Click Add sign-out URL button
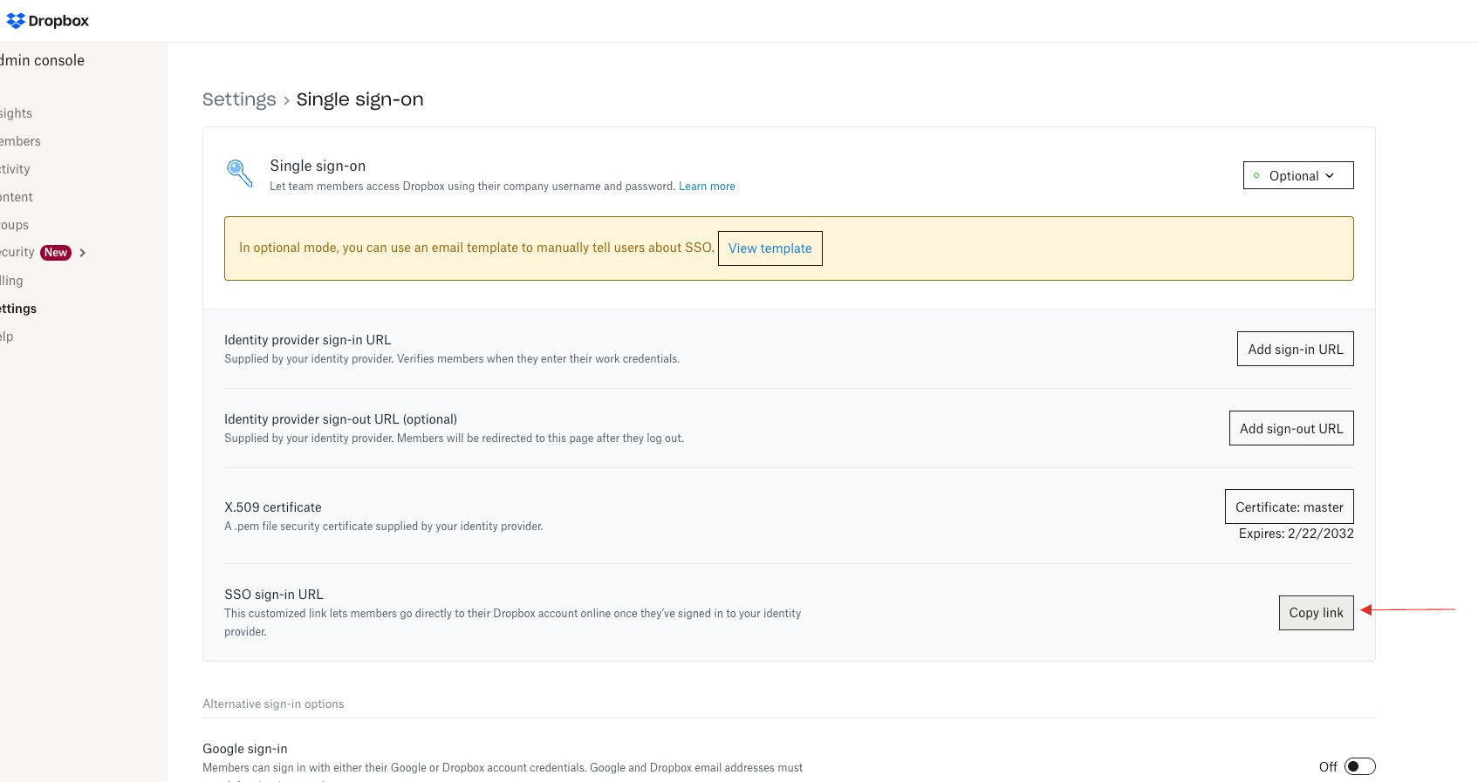 1291,428
